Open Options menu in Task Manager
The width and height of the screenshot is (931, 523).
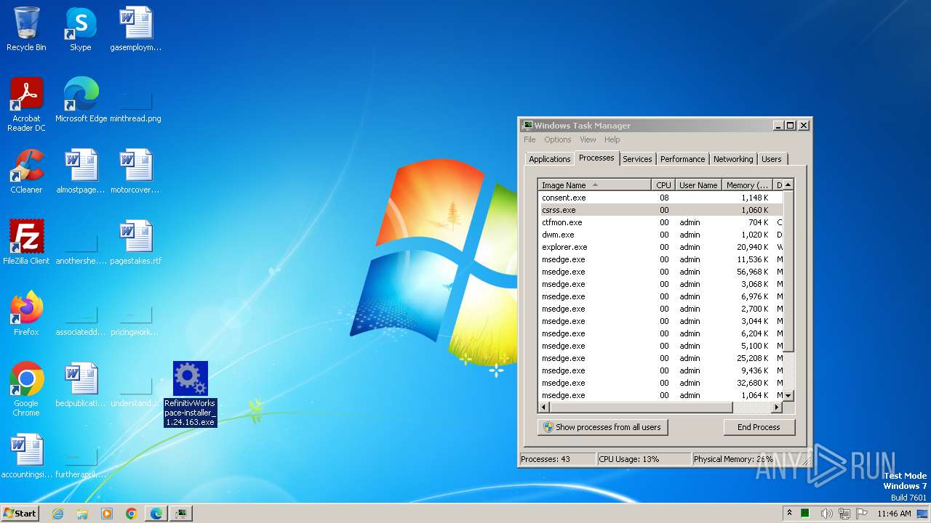558,139
